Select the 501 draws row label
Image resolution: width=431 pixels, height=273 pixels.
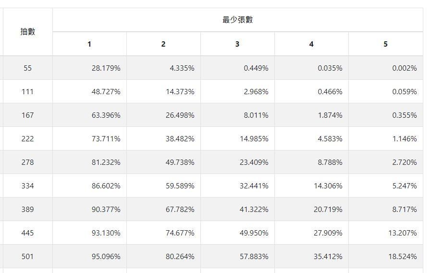tap(27, 257)
